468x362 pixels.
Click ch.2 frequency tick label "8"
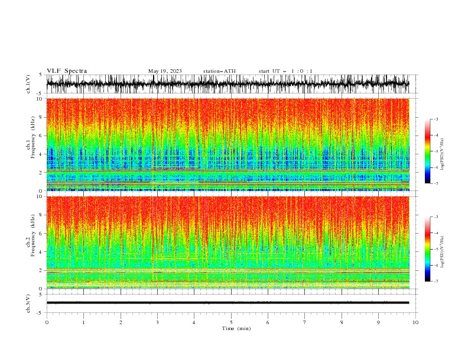click(x=41, y=215)
